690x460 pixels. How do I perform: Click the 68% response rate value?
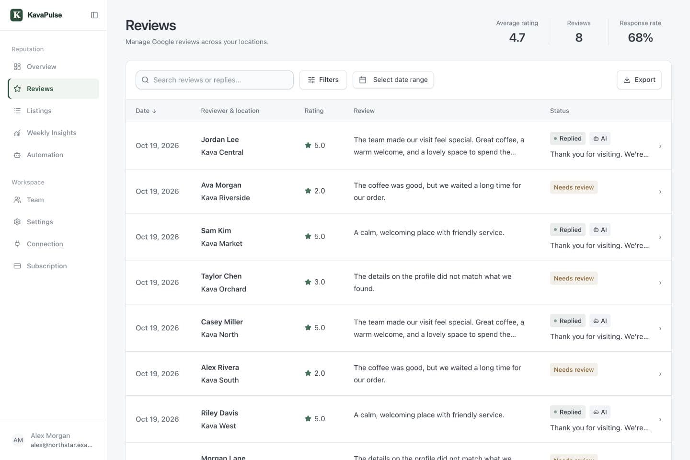(640, 38)
